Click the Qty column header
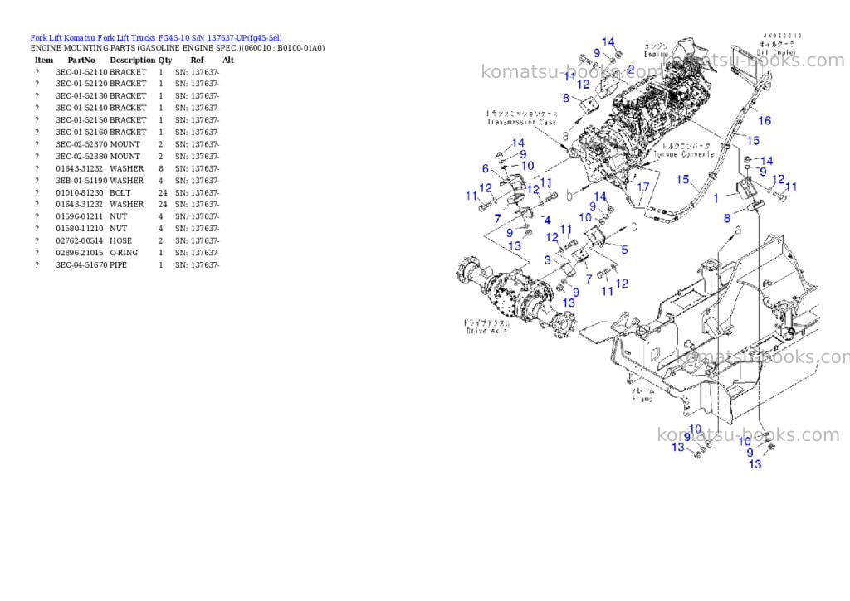 coord(165,60)
